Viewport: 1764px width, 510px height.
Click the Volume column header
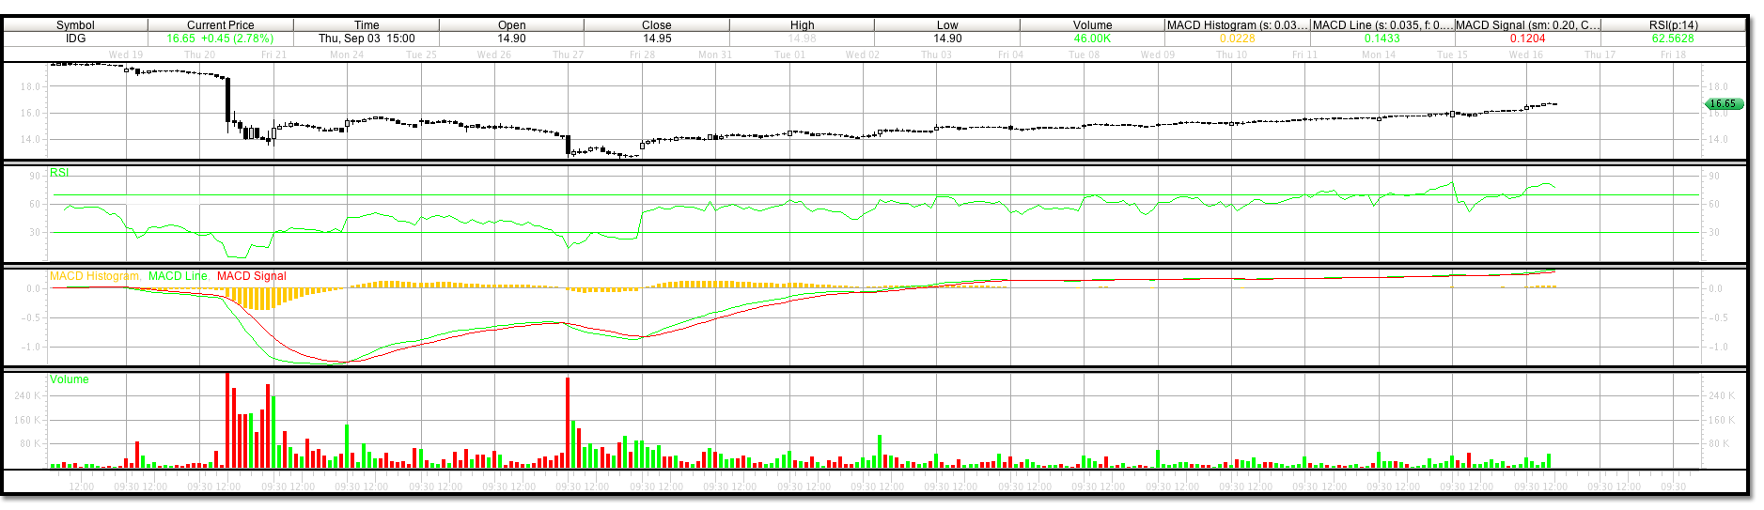[x=1093, y=25]
